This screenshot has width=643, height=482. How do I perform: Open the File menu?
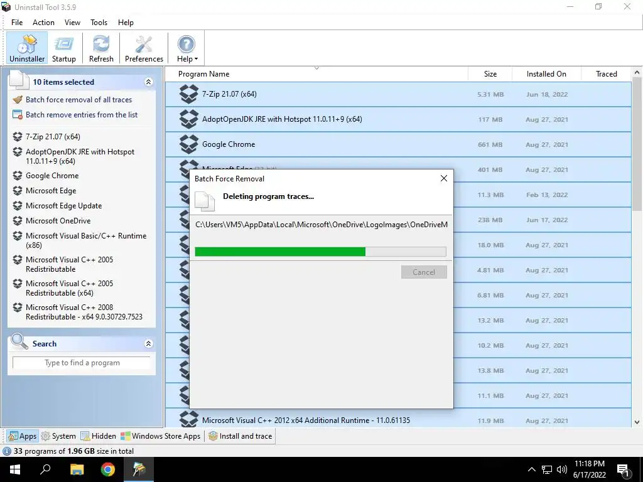tap(17, 23)
